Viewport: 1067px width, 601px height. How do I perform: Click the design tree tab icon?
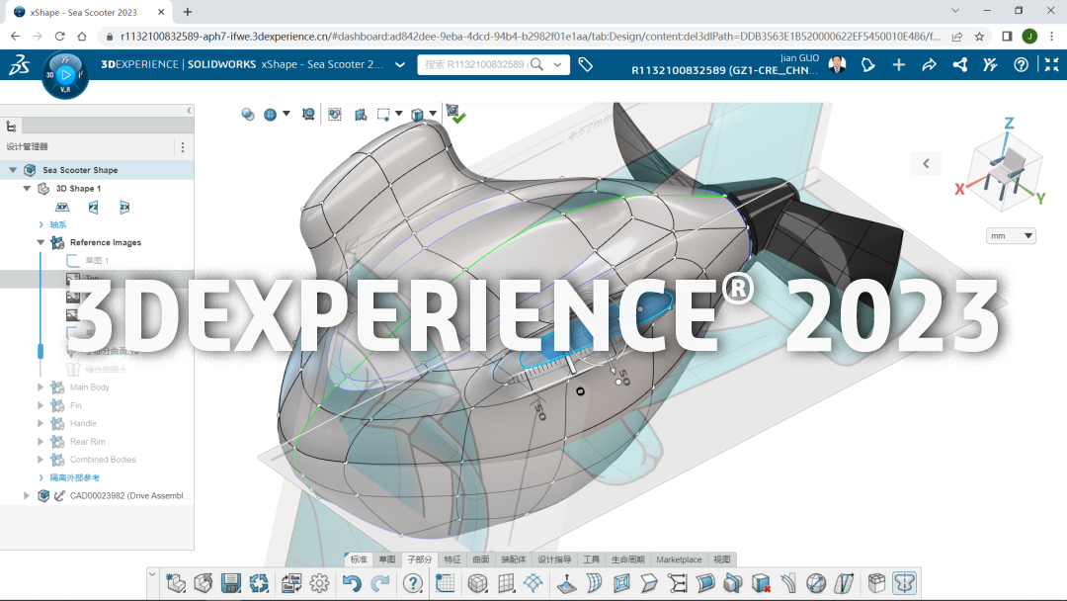(11, 126)
